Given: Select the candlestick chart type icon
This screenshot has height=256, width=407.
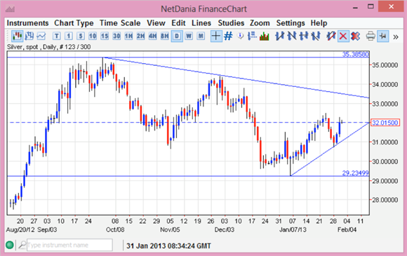Looking at the screenshot, I should [x=17, y=36].
